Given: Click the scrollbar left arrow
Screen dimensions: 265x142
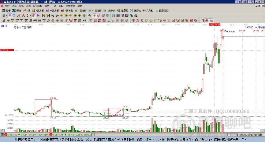Looking at the screenshot, I should (93, 135).
